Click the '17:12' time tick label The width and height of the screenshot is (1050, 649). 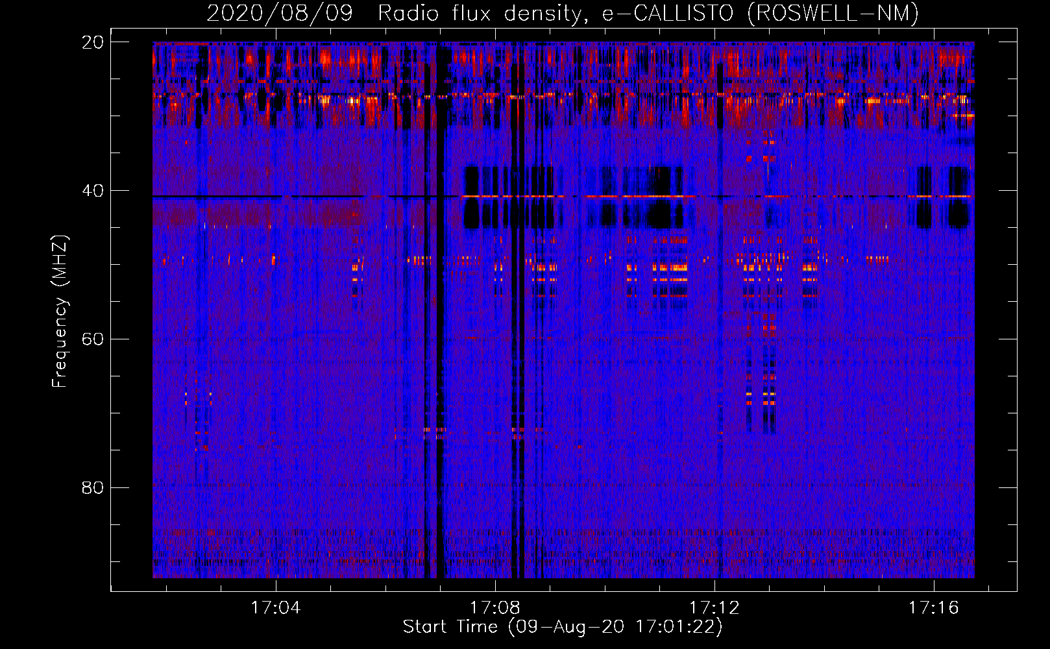point(714,608)
